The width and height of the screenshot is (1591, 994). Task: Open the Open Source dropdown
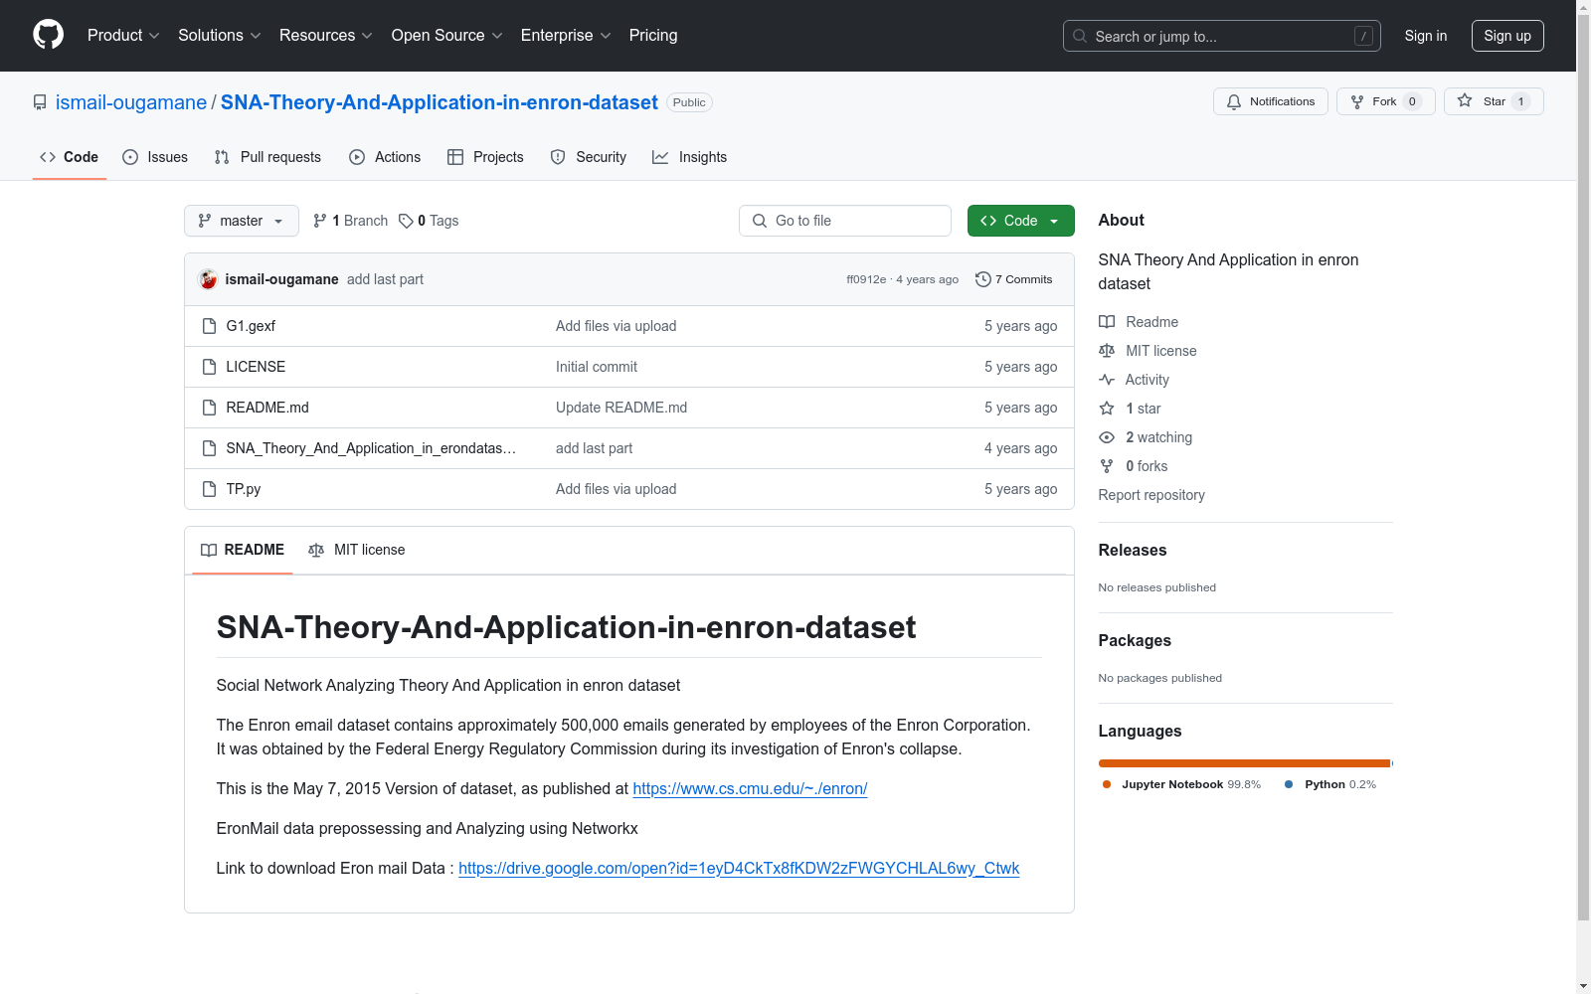click(x=447, y=36)
